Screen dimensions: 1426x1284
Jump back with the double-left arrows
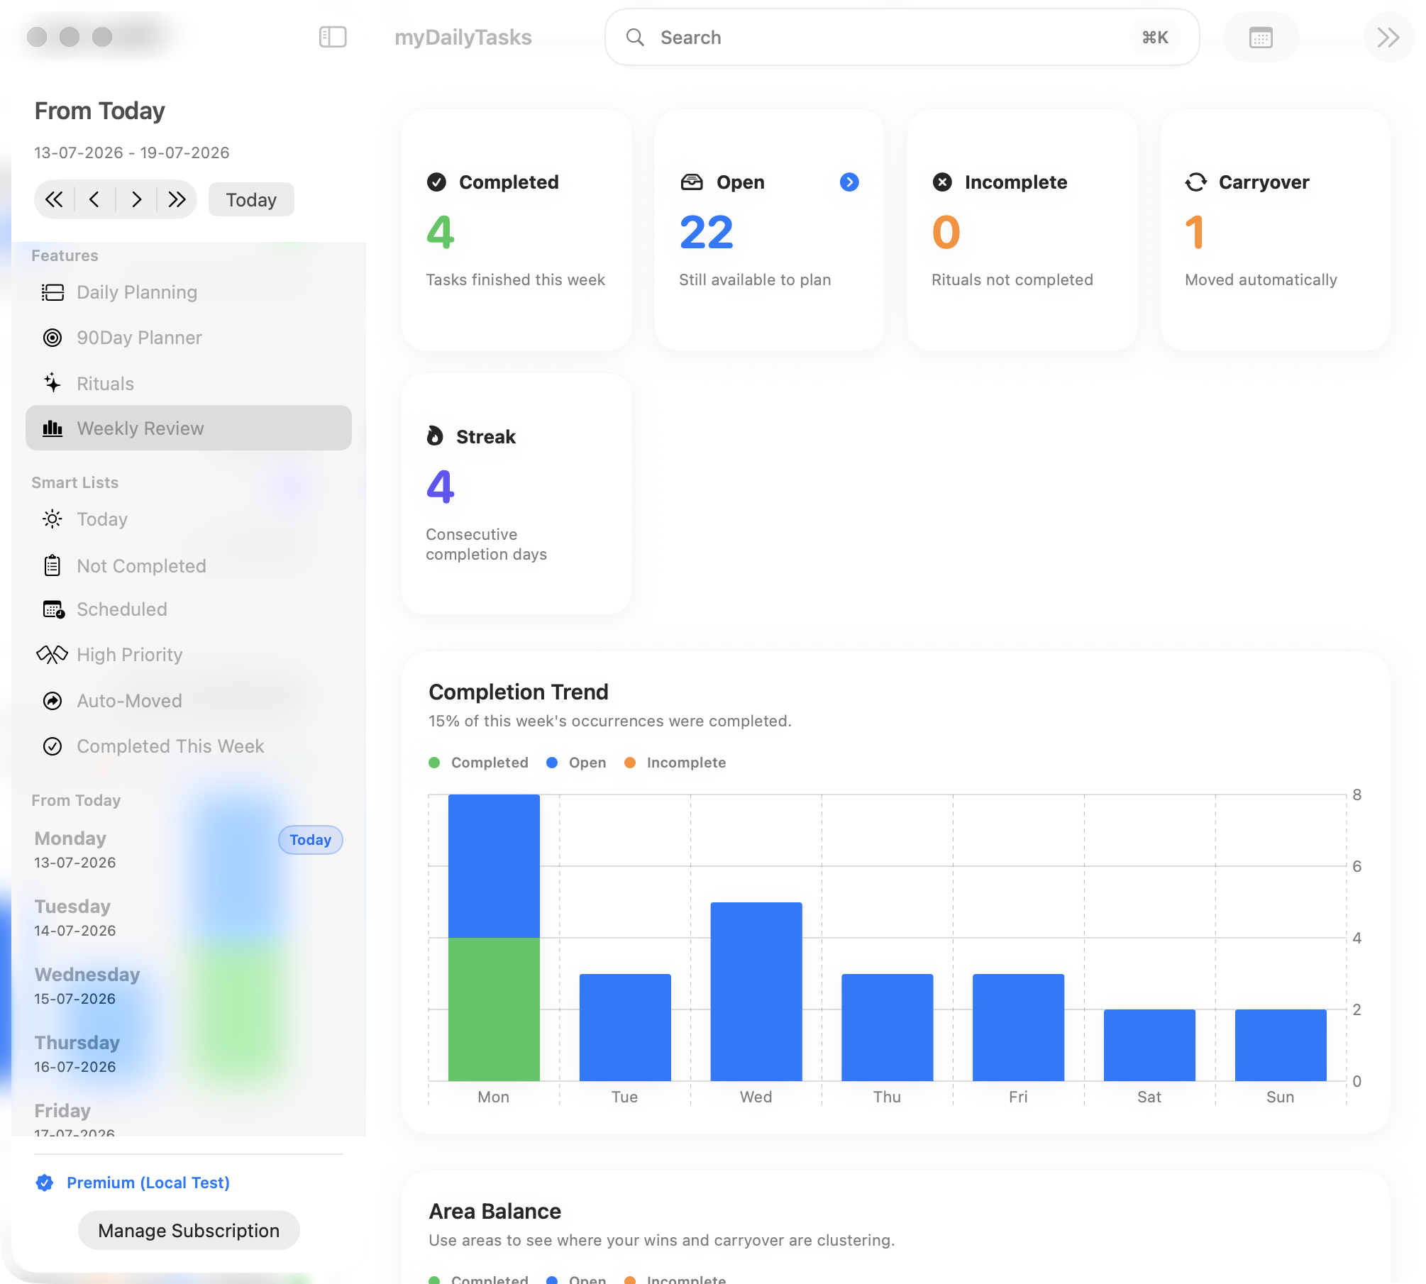pyautogui.click(x=54, y=199)
